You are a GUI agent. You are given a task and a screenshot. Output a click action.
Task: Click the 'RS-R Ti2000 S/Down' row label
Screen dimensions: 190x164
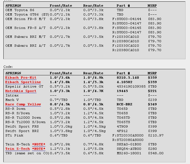pos(25,122)
